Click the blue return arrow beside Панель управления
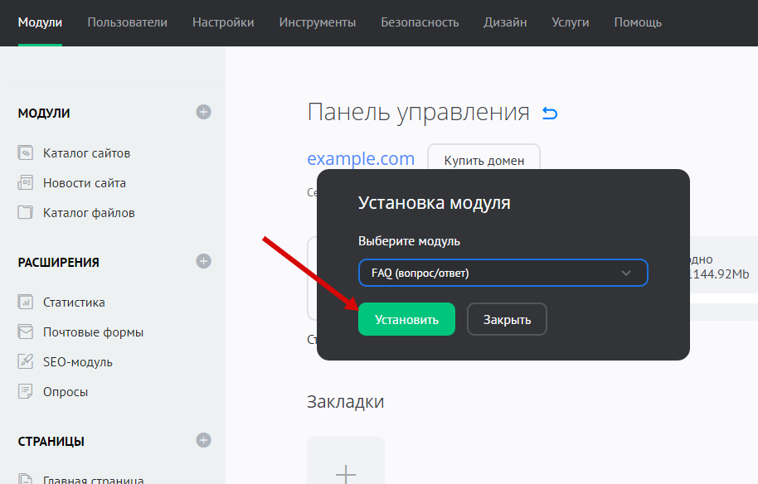 [x=549, y=113]
